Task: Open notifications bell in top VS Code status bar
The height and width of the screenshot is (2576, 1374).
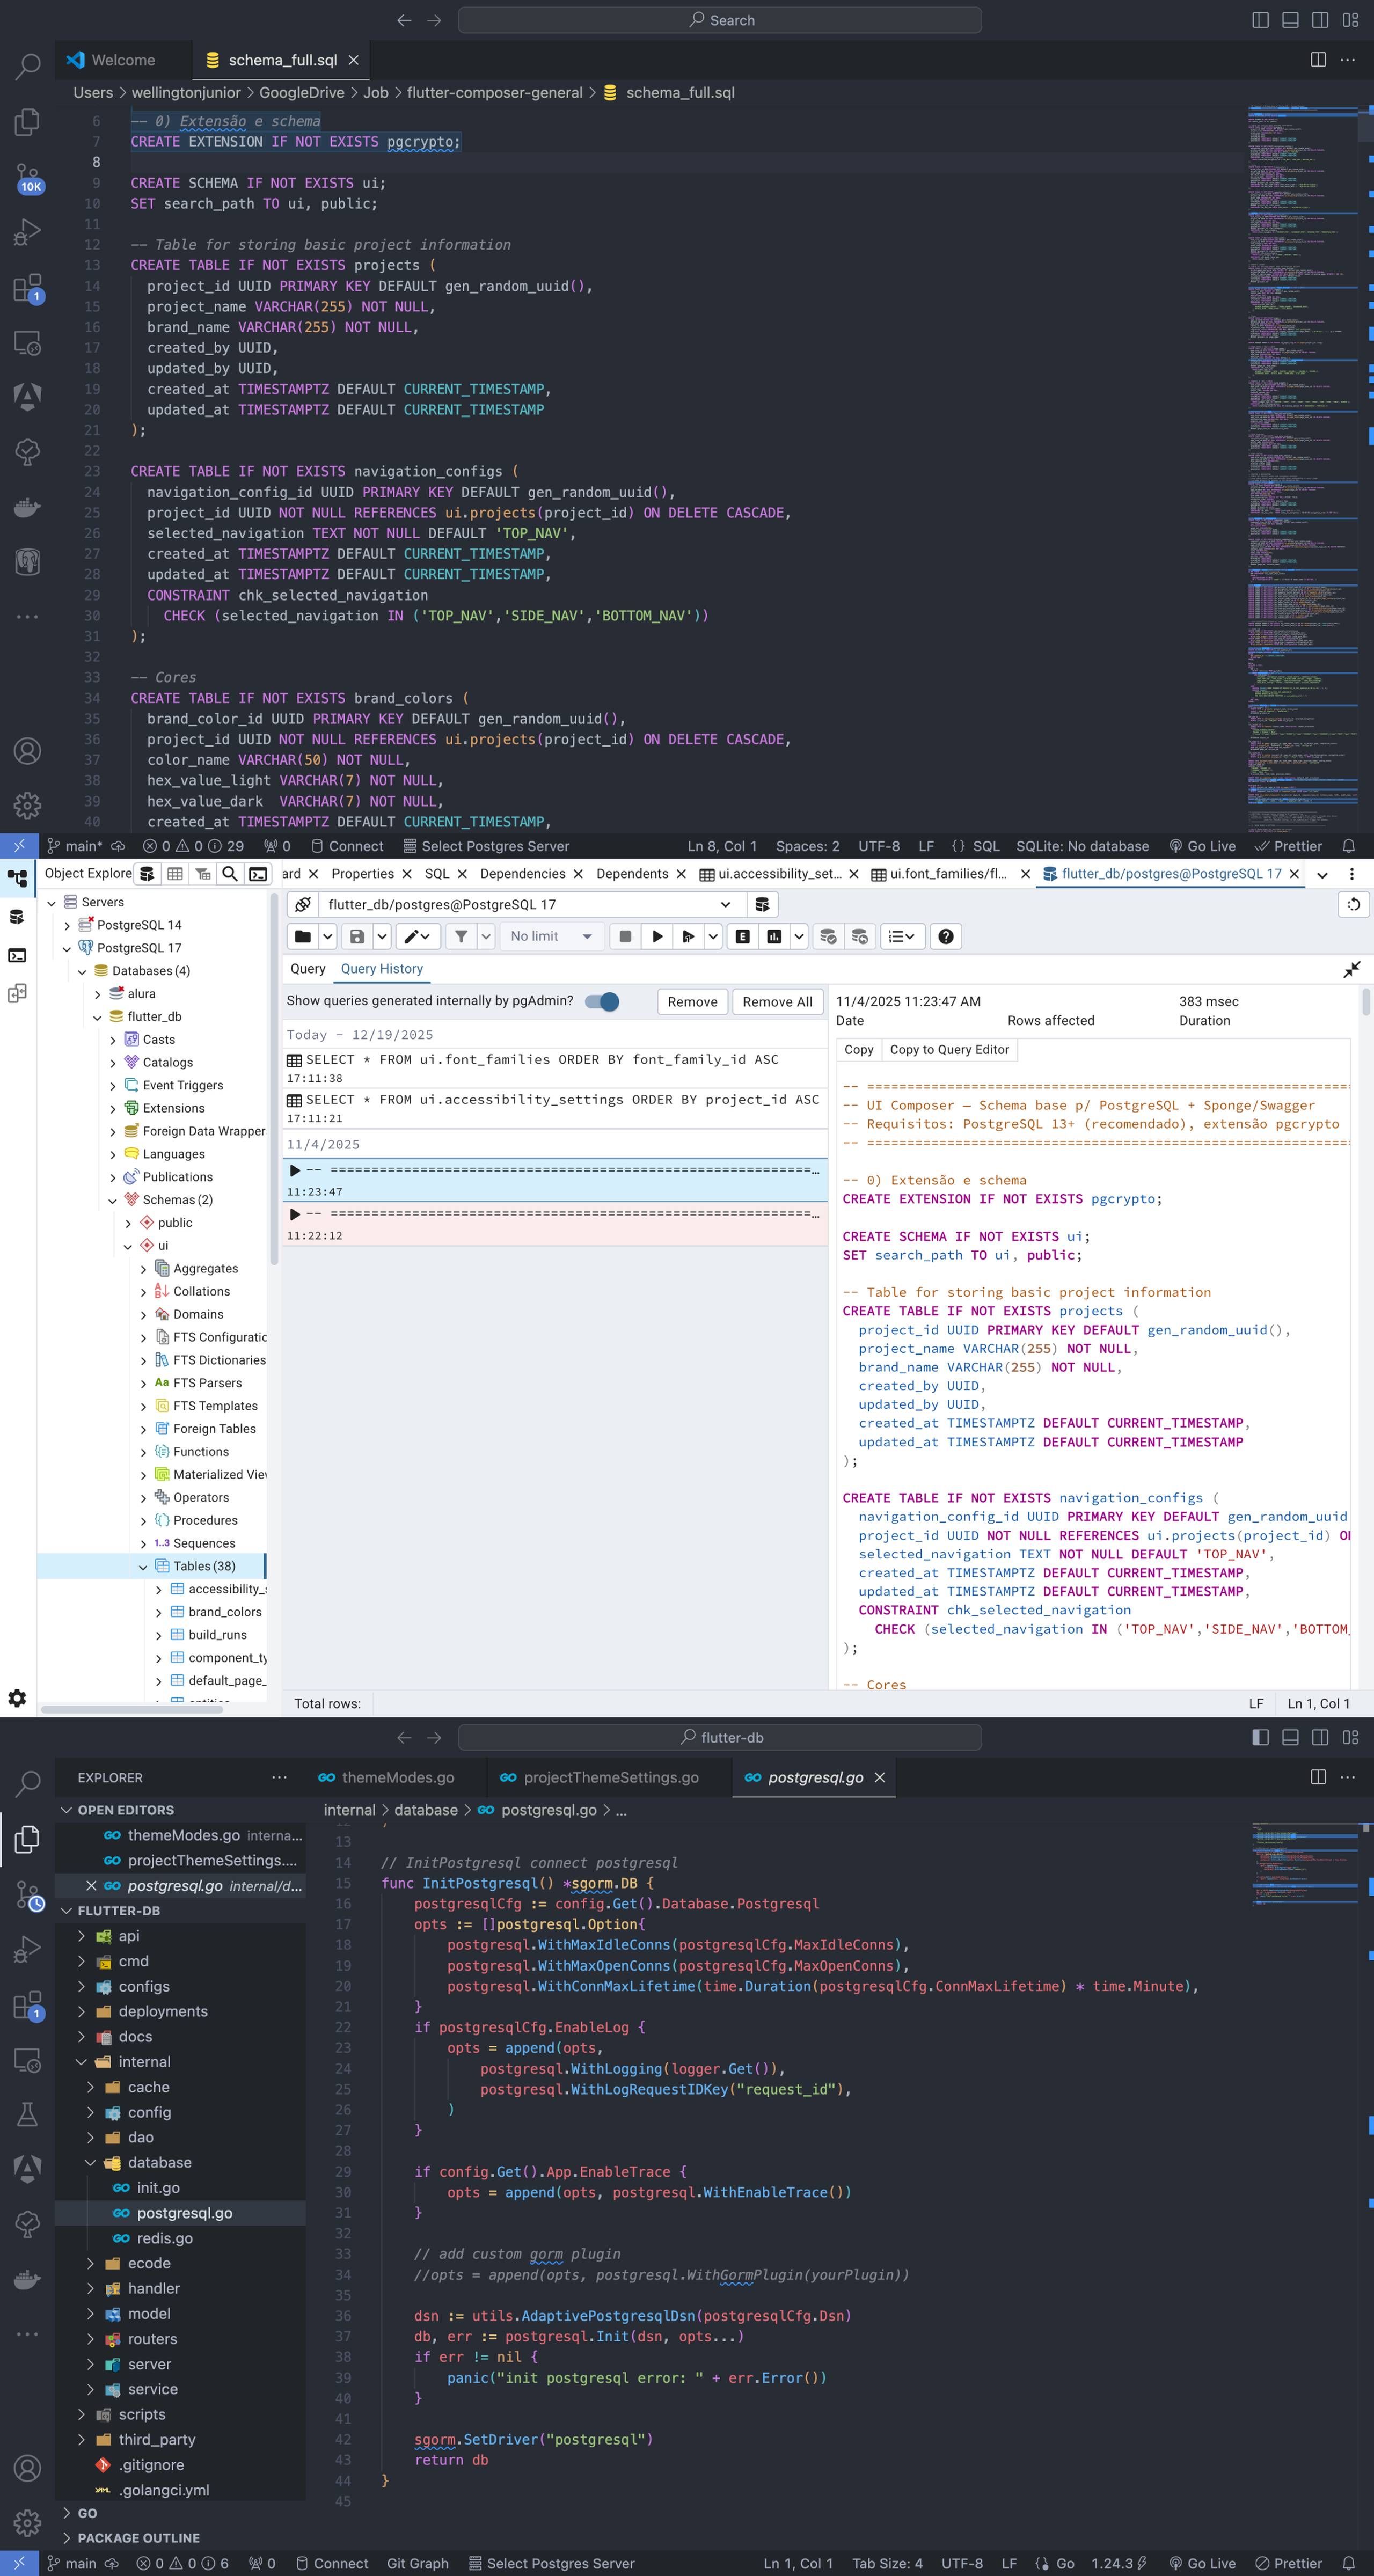Action: coord(1348,846)
